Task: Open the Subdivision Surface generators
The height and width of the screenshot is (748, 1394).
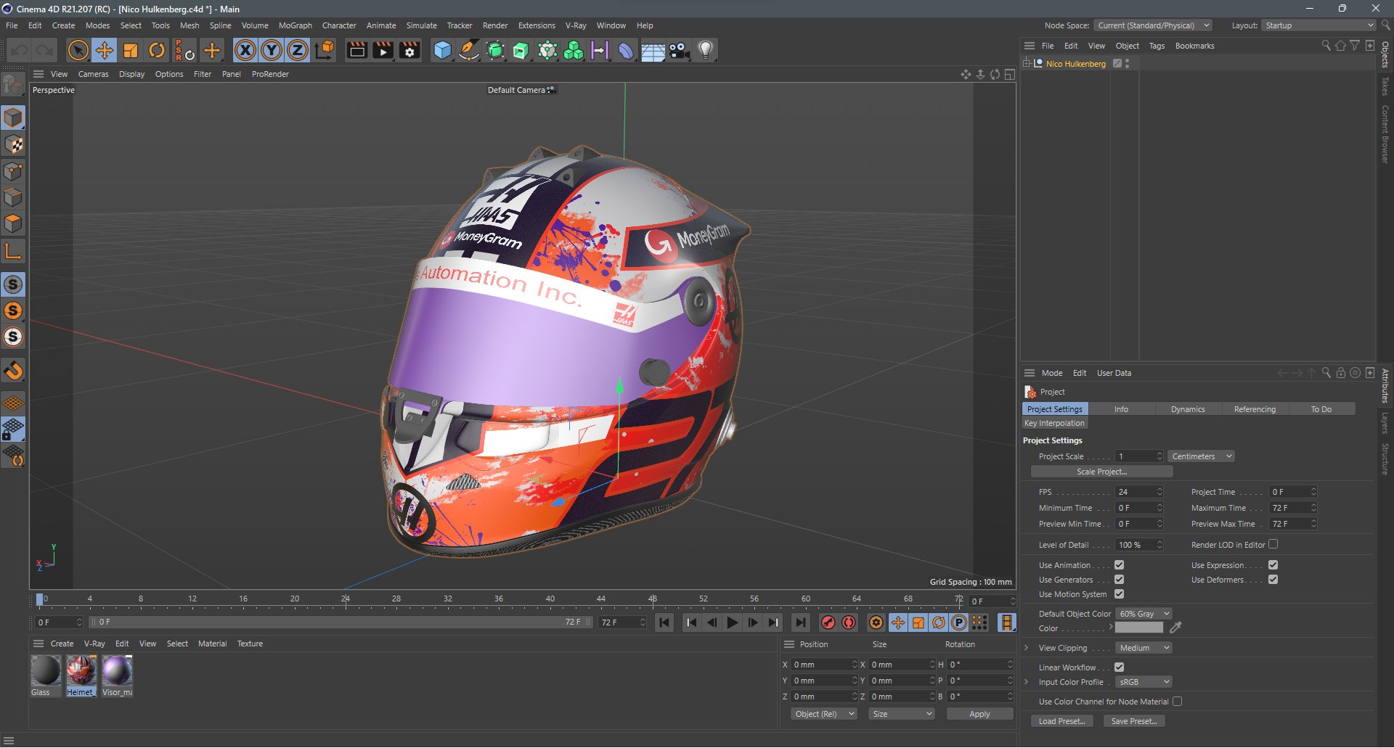Action: pyautogui.click(x=495, y=50)
